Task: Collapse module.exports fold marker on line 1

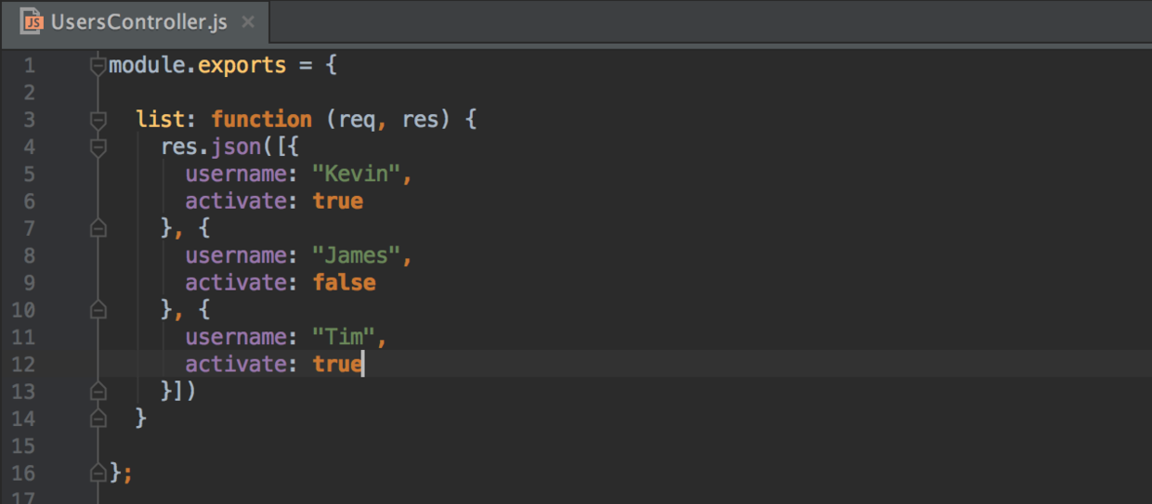Action: [x=98, y=66]
